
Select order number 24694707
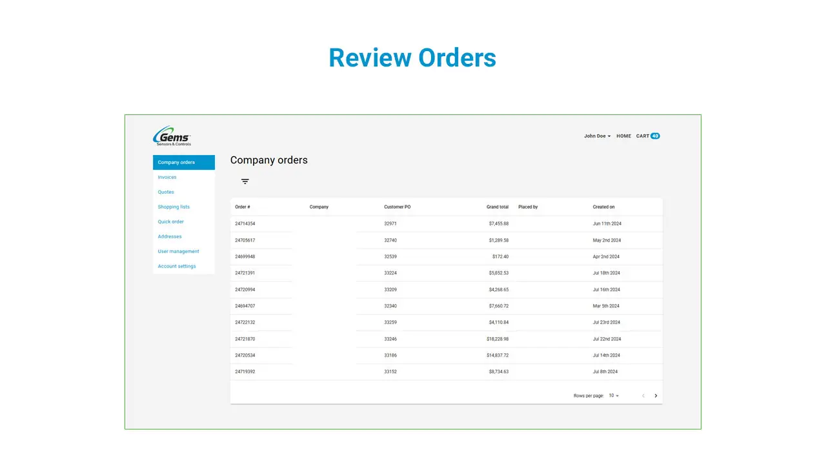point(245,306)
